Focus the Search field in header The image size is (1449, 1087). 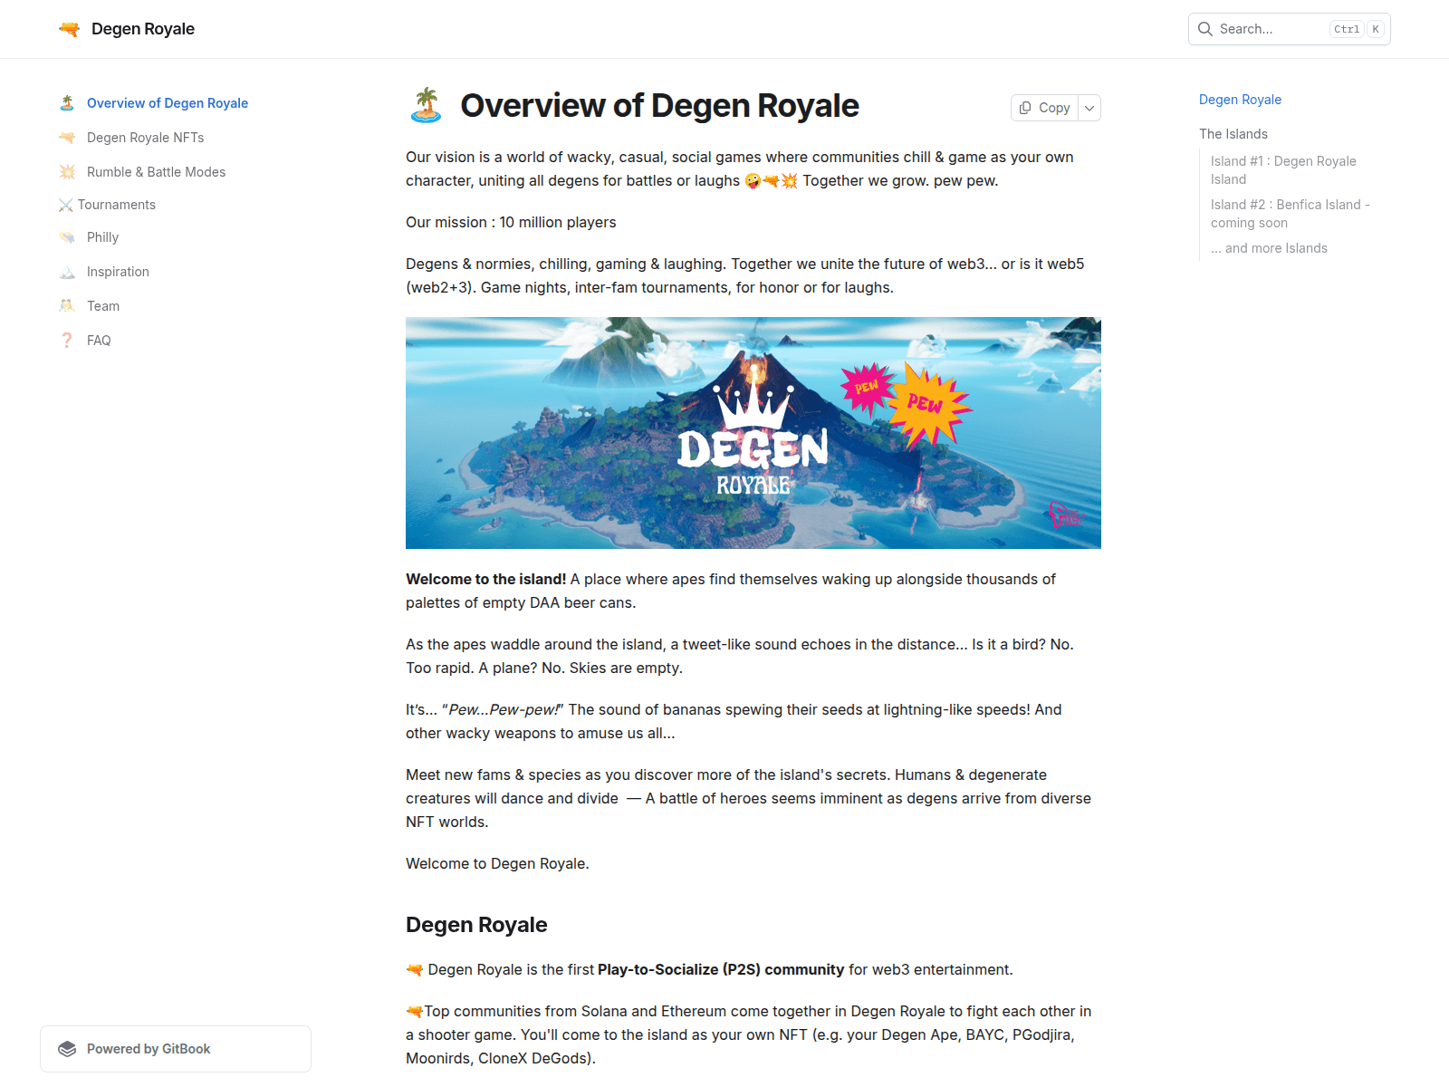pyautogui.click(x=1289, y=29)
